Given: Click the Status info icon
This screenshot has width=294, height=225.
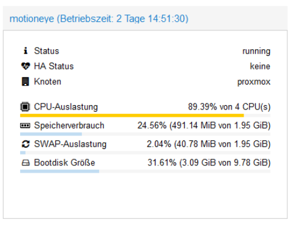Looking at the screenshot, I should [26, 51].
